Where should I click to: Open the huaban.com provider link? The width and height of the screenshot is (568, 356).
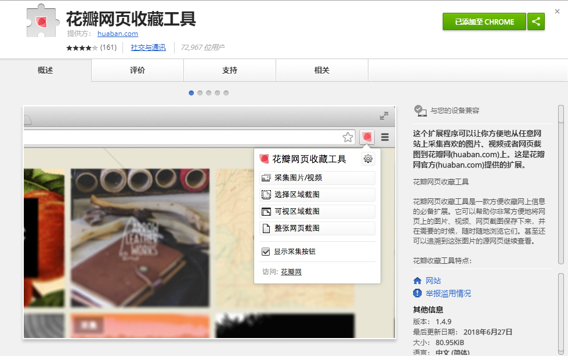pos(118,34)
